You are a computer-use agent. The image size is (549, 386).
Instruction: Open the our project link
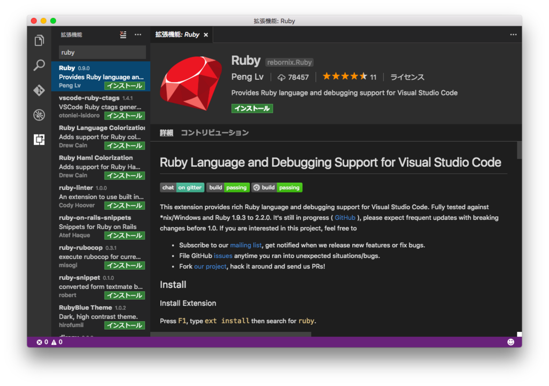[210, 266]
